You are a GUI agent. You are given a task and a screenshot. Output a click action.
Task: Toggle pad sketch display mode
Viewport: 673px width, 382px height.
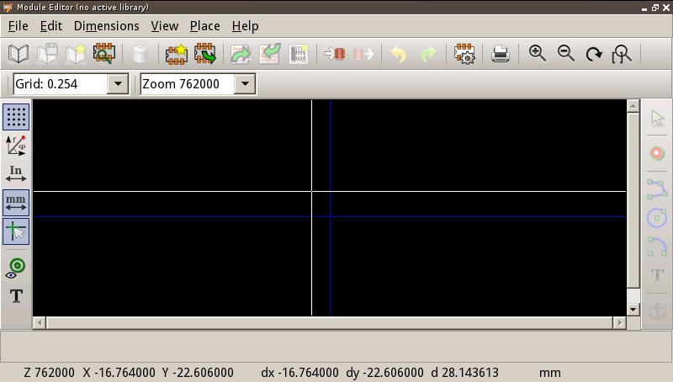click(x=16, y=268)
